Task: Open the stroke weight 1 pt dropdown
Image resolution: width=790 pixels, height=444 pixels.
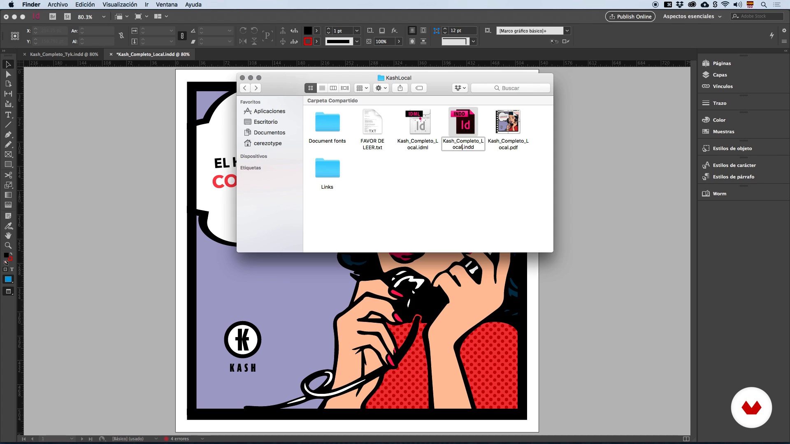Action: [x=357, y=31]
